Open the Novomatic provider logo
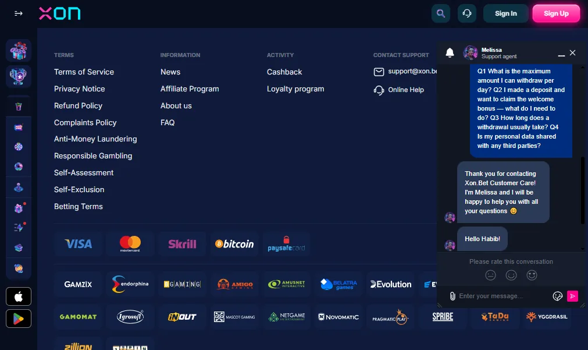 tap(338, 317)
